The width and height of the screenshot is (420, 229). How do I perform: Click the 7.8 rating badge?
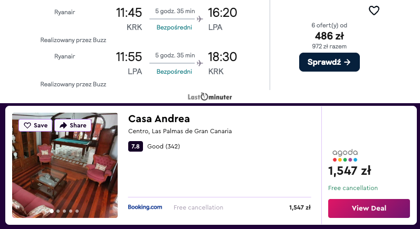[x=136, y=146]
